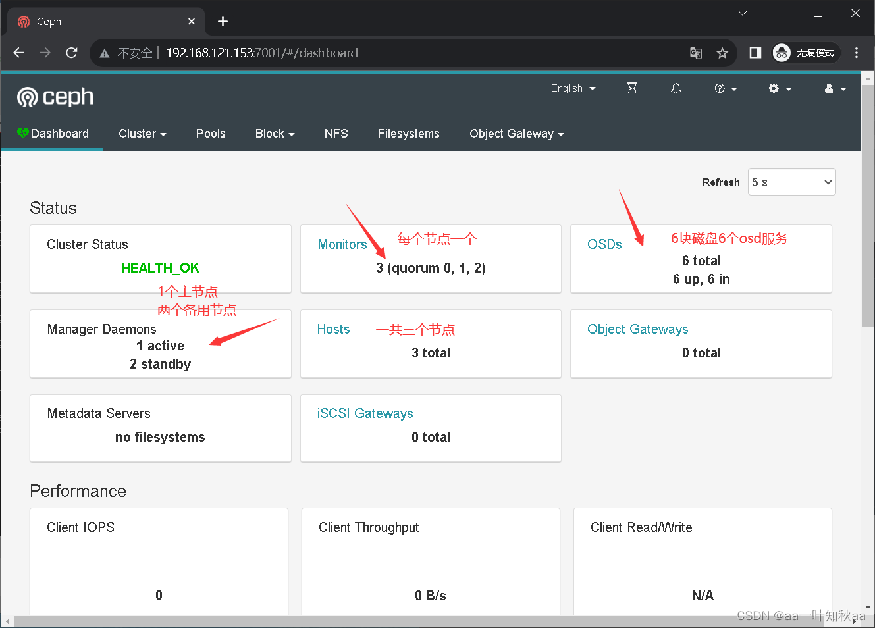
Task: Open the Monitors link
Action: [x=342, y=244]
